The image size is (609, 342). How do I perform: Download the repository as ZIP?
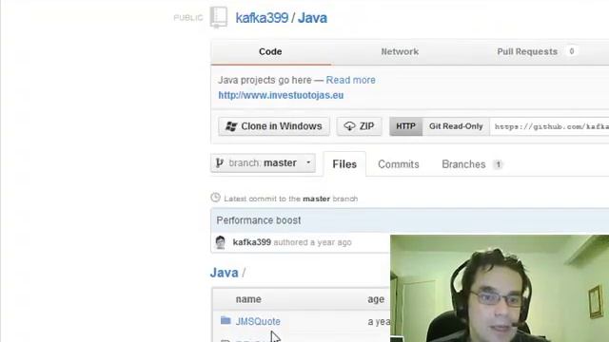[x=359, y=126]
